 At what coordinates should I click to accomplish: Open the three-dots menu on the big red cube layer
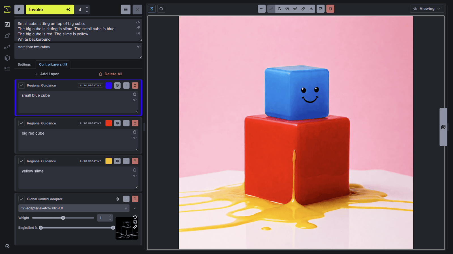(x=126, y=123)
